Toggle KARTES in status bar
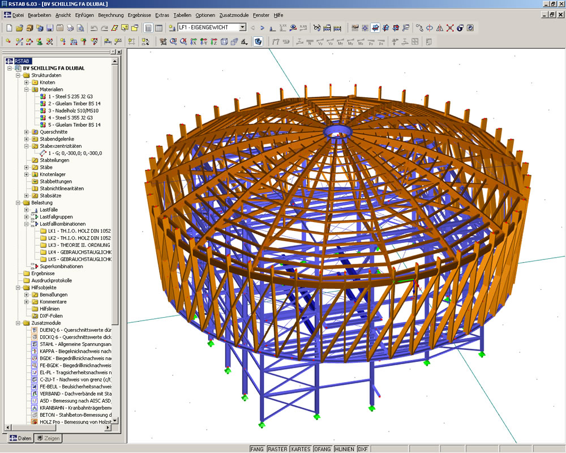This screenshot has height=453, width=566. point(301,449)
